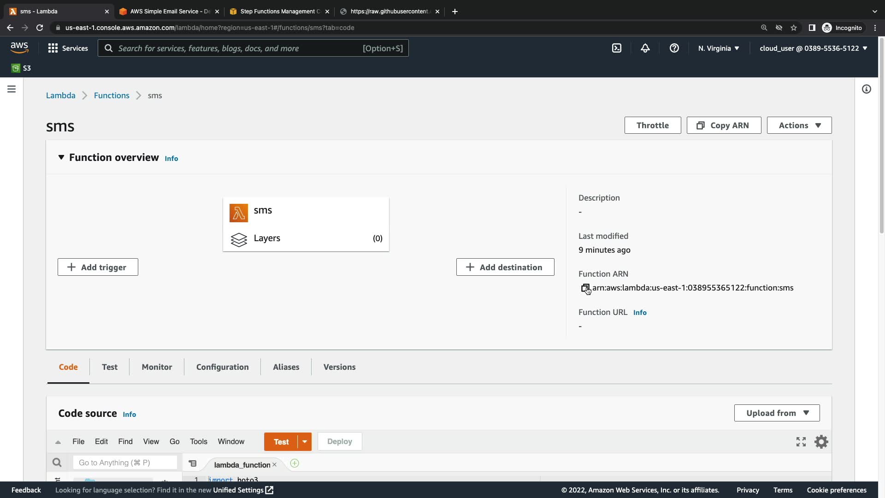
Task: Open code editor settings gear
Action: (x=821, y=442)
